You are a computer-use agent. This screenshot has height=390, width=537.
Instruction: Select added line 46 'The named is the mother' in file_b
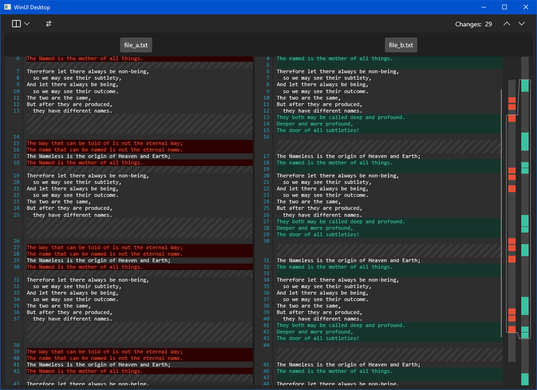(390, 371)
